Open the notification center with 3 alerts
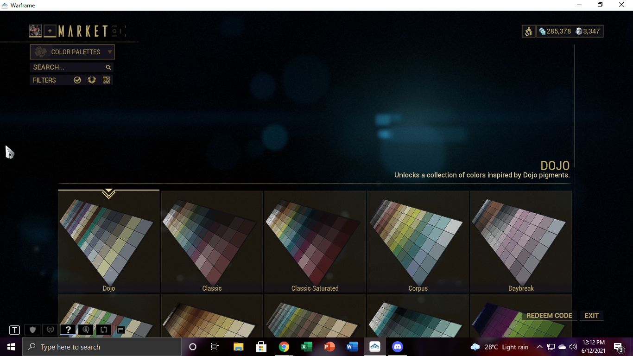Image resolution: width=633 pixels, height=356 pixels. pos(619,347)
